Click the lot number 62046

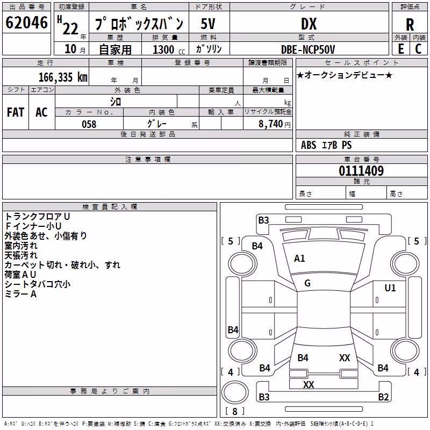[26, 23]
